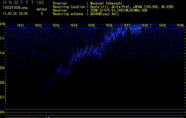Viewport: 186px width, 118px height.
Task: Click the 1539 time marker
Action: click(x=162, y=25)
